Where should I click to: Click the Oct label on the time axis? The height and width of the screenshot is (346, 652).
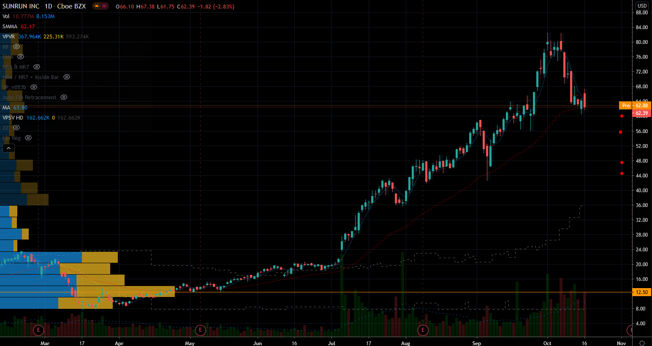tap(547, 343)
